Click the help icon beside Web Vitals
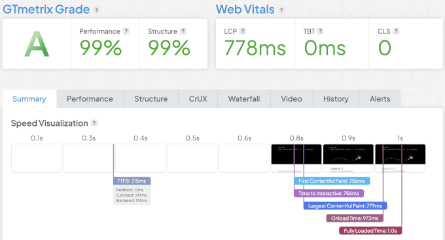 281,10
